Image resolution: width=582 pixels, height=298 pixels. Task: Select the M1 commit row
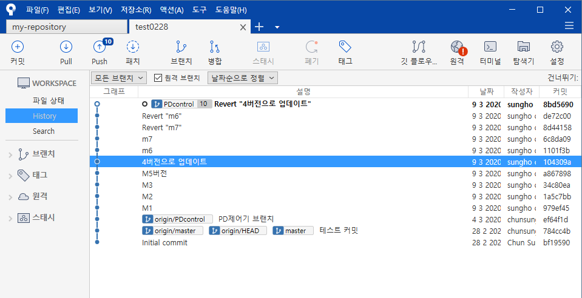(336, 208)
